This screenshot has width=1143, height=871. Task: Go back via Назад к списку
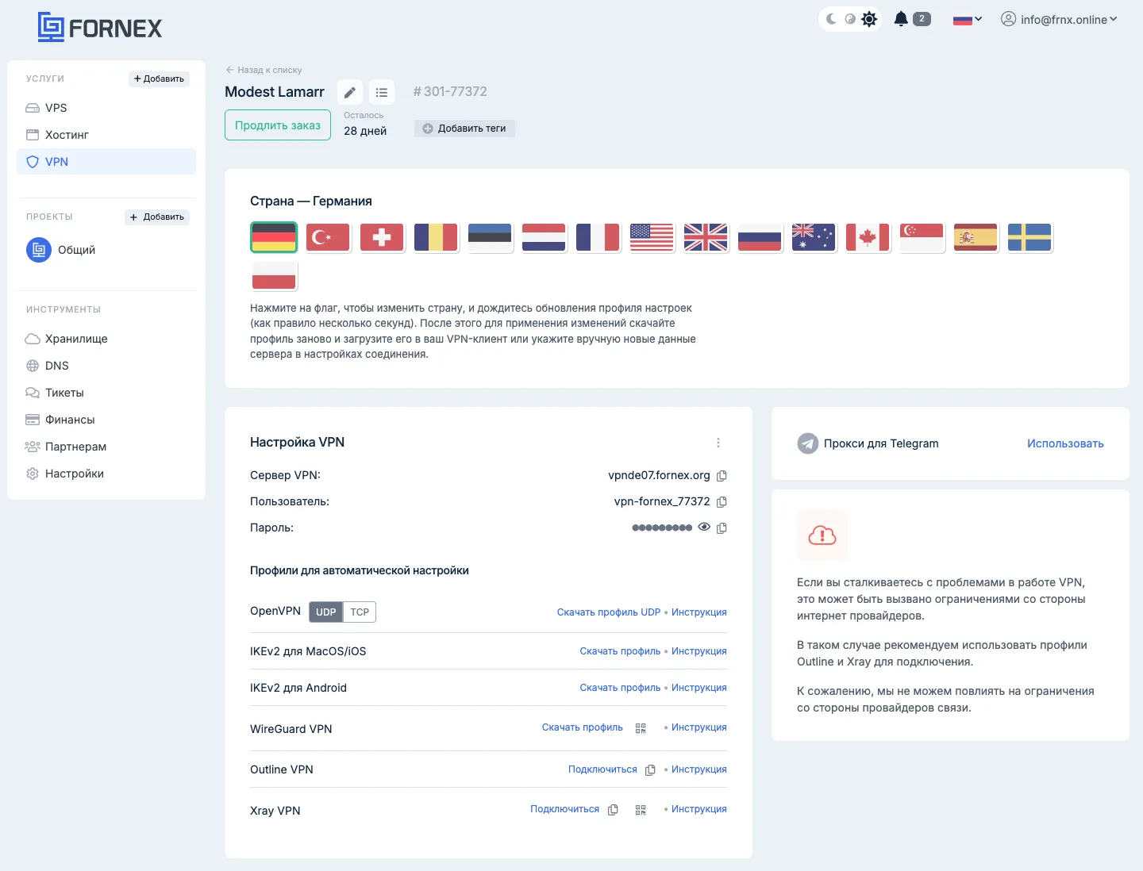coord(264,70)
